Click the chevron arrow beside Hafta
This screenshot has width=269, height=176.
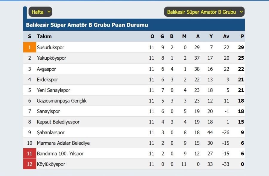[x=49, y=12]
